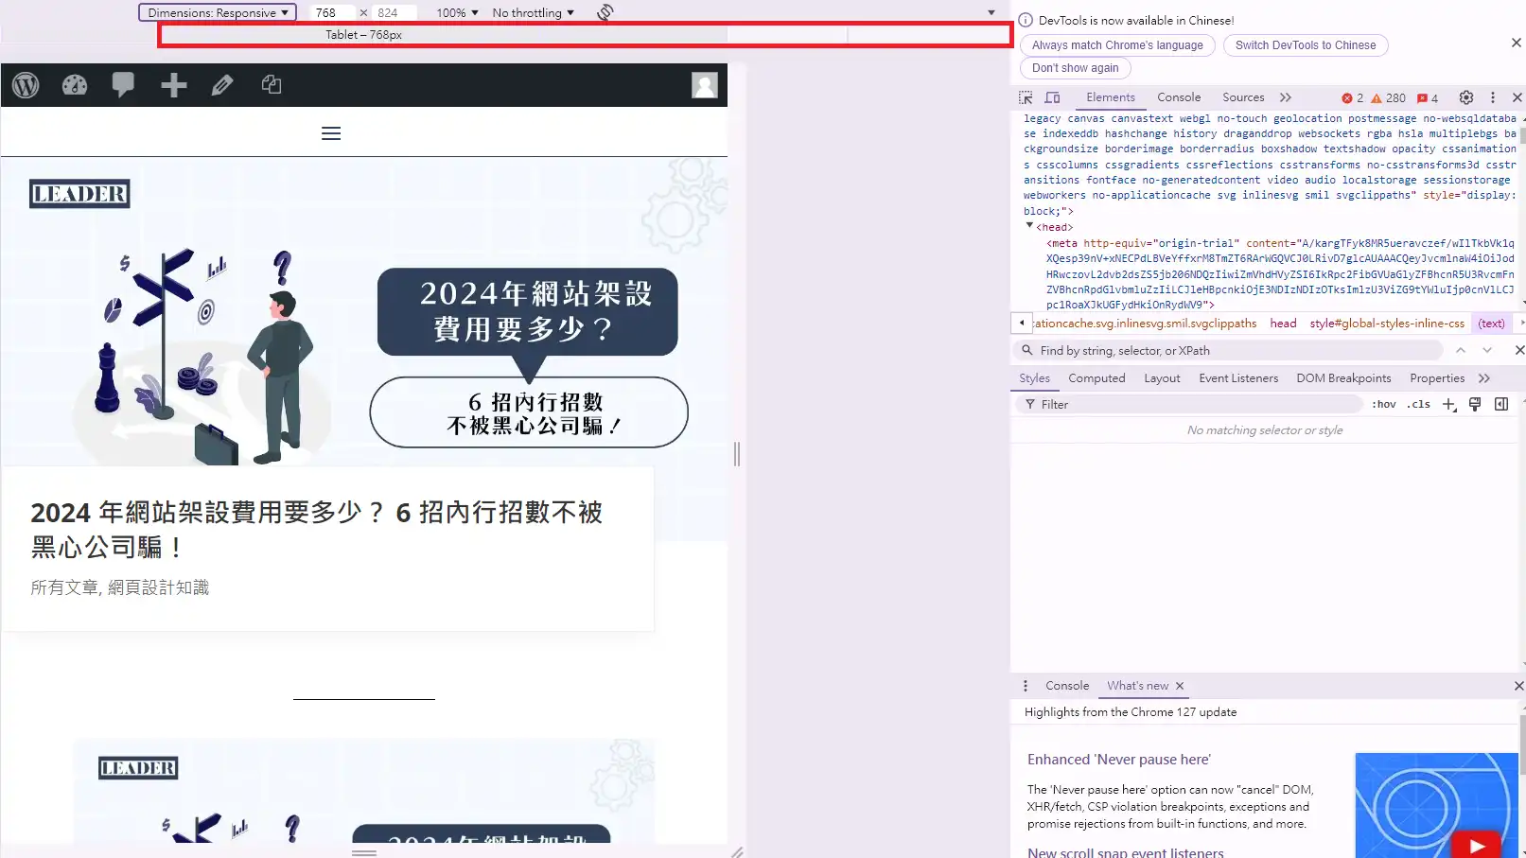Click the pencil edit icon
Viewport: 1526px width, 858px height.
(x=222, y=85)
